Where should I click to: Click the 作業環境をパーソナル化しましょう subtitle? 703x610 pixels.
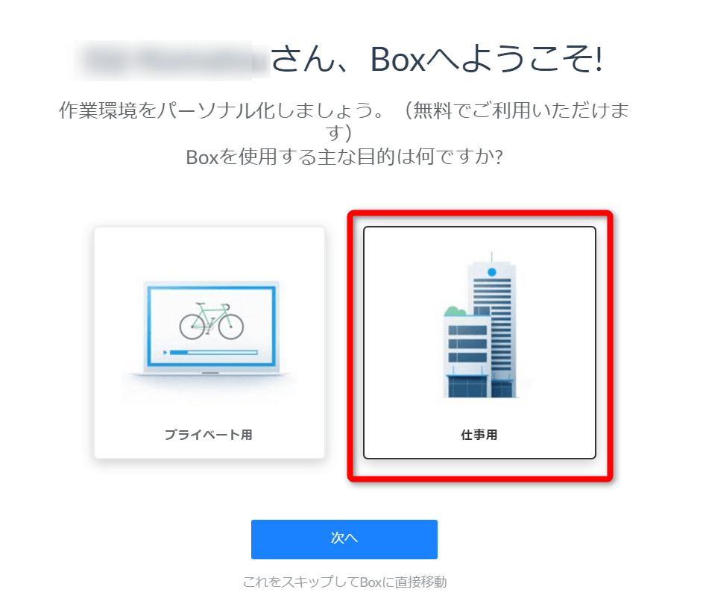[x=222, y=110]
